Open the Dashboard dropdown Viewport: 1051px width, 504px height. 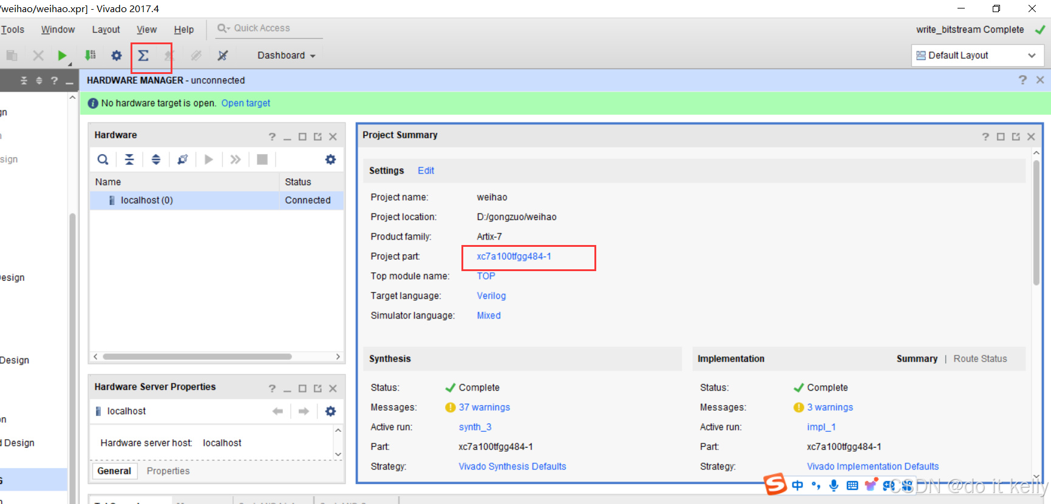[x=286, y=55]
